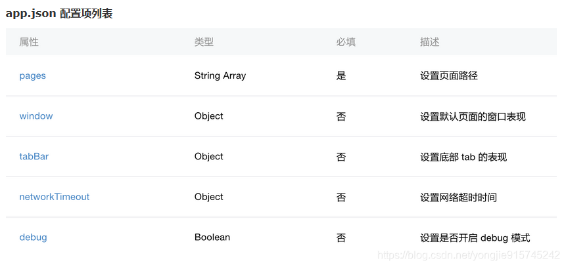Click the 属性 column header
The width and height of the screenshot is (566, 267).
click(x=29, y=42)
